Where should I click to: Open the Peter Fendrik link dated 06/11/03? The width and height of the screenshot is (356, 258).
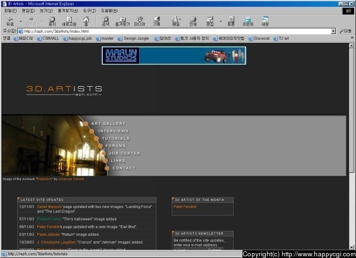click(48, 227)
